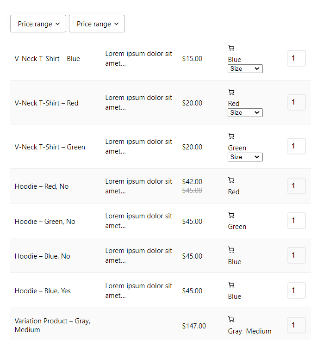Open Size select for Red V-Neck T-Shirt
This screenshot has width=311, height=340.
tap(245, 112)
